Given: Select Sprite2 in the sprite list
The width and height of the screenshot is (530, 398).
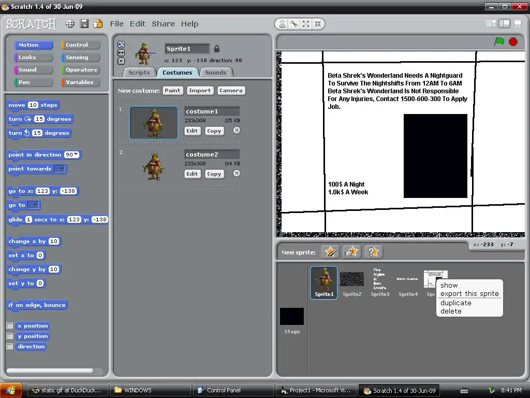Looking at the screenshot, I should point(352,283).
